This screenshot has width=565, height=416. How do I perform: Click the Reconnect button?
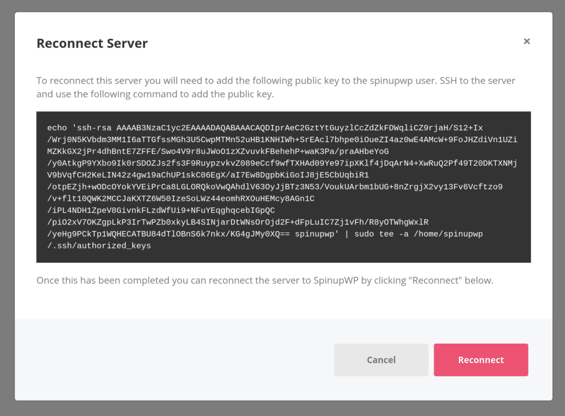click(481, 360)
